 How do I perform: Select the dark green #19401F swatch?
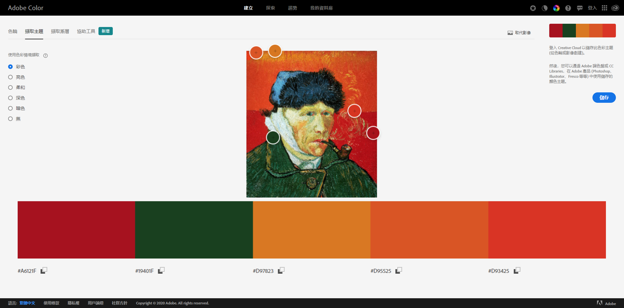194,230
